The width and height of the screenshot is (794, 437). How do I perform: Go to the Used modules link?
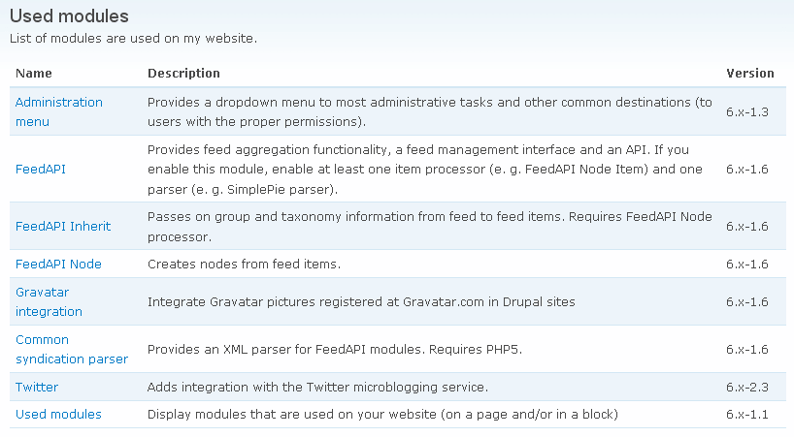click(x=58, y=415)
